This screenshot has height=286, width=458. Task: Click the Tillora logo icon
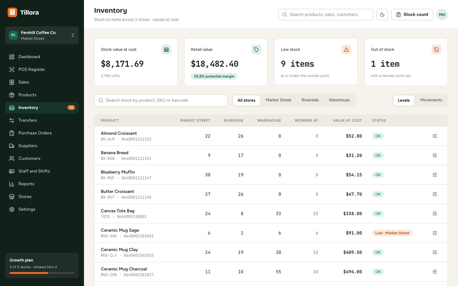(x=12, y=12)
